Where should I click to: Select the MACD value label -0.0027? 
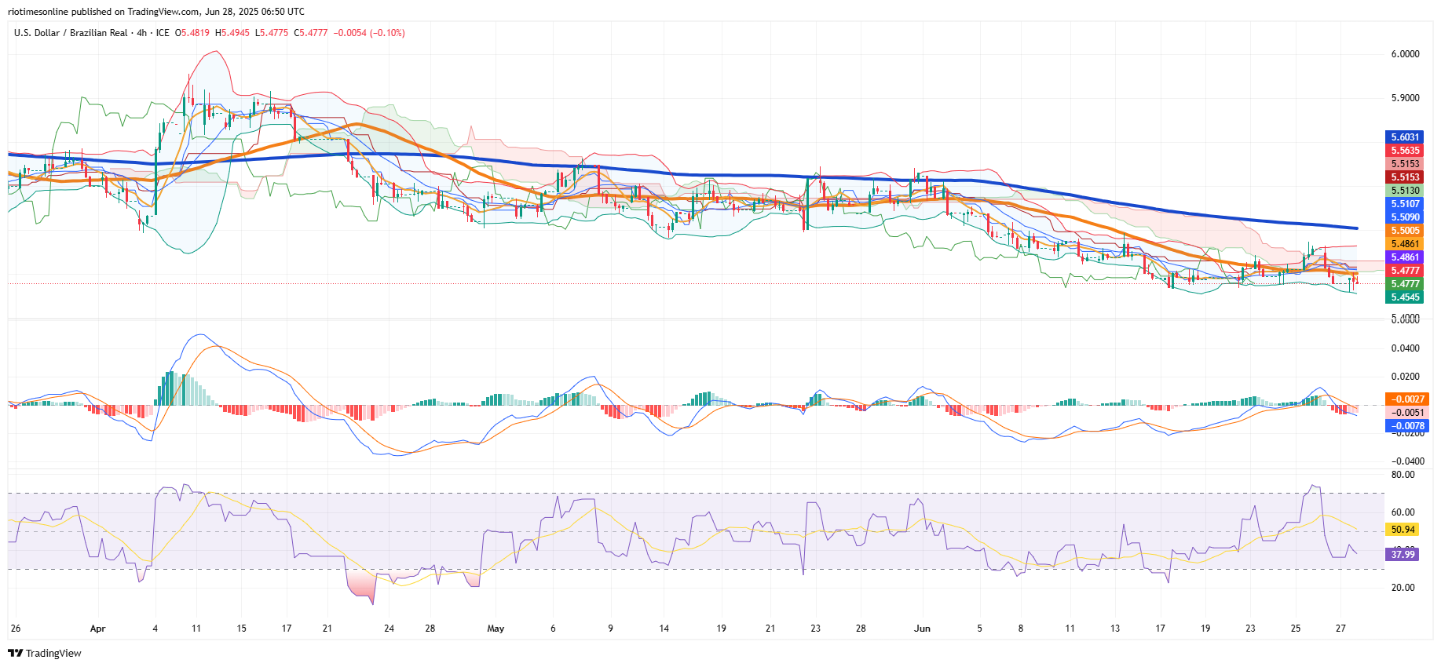point(1406,399)
